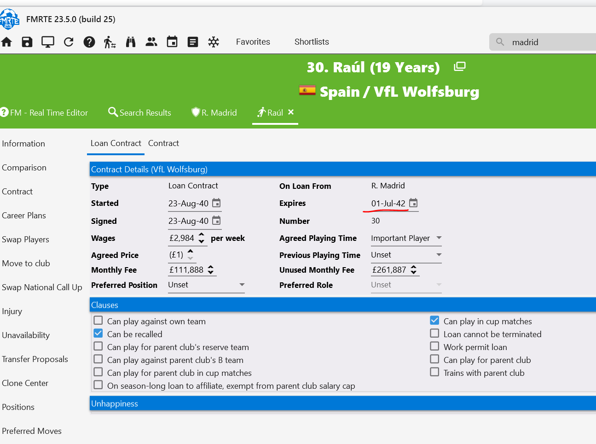The width and height of the screenshot is (596, 444).
Task: Click the Save floppy disk icon
Action: pyautogui.click(x=27, y=42)
